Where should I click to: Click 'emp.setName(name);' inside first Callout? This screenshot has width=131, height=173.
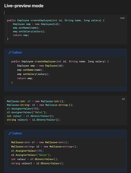[x=30, y=70]
